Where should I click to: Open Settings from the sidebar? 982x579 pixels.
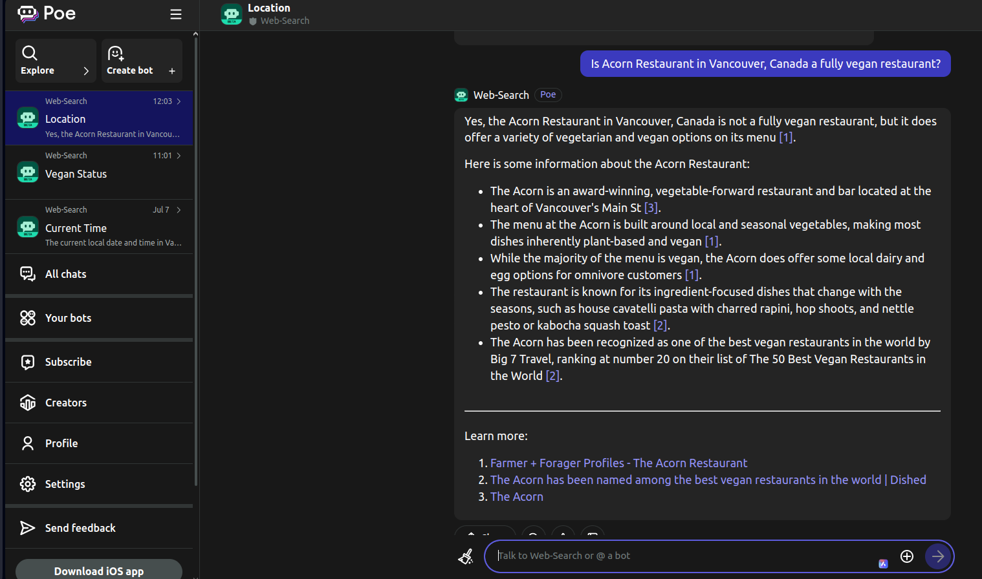pyautogui.click(x=99, y=484)
